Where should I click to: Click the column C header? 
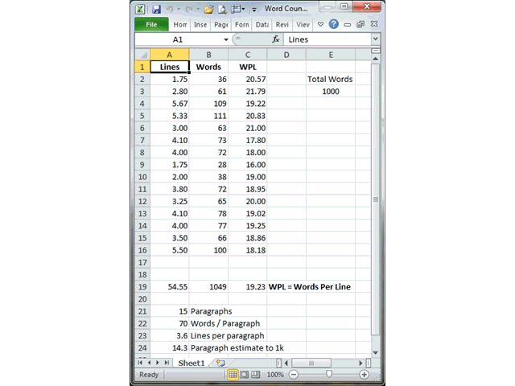pos(247,54)
